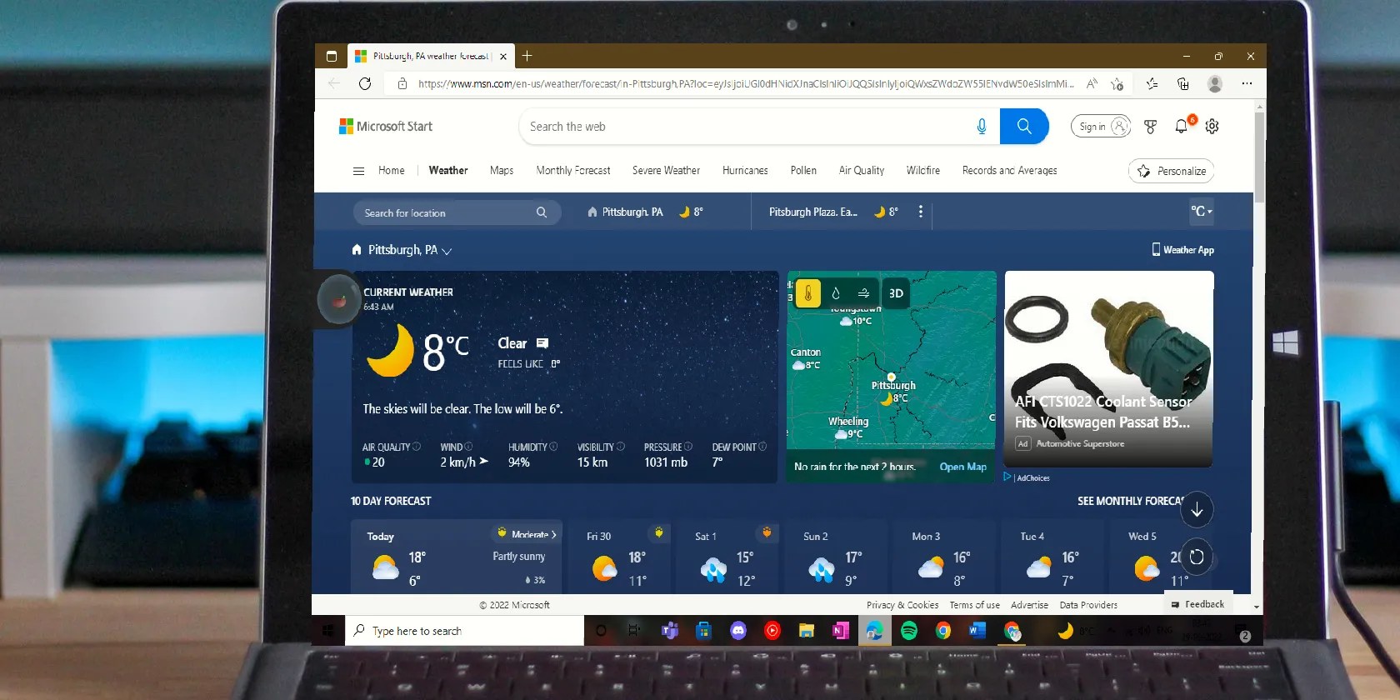1400x700 pixels.
Task: Open the notifications bell
Action: tap(1182, 127)
